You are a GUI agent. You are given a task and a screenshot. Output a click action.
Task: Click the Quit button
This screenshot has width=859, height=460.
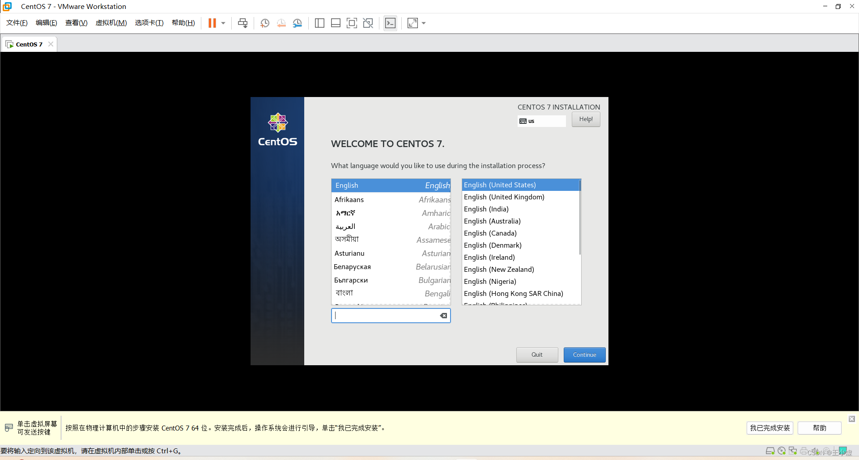(x=537, y=355)
